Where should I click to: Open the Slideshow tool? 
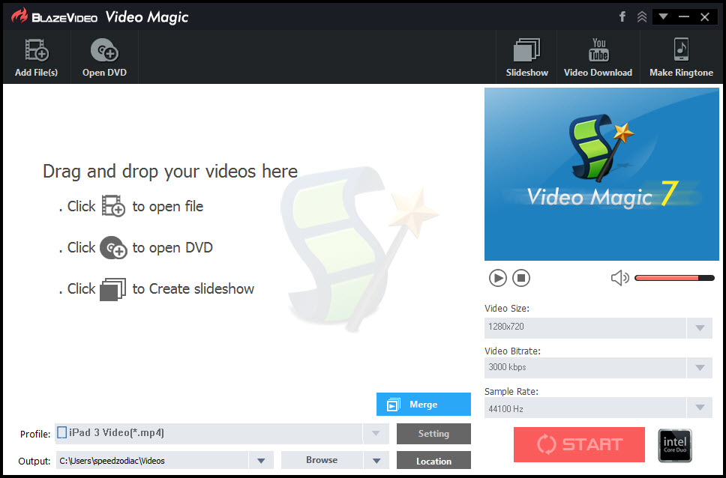(x=526, y=49)
